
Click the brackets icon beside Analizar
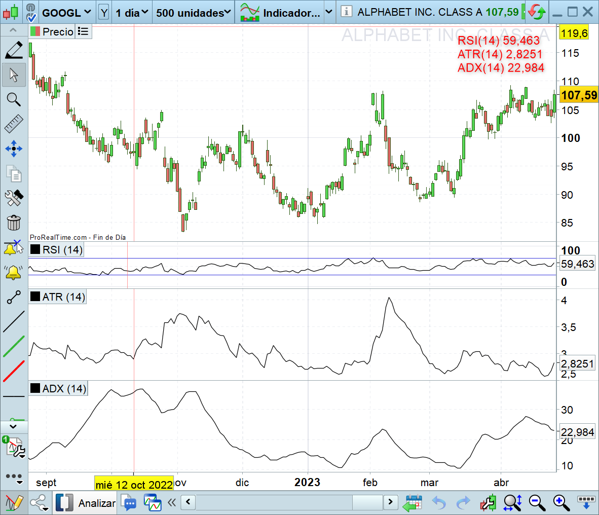(64, 503)
